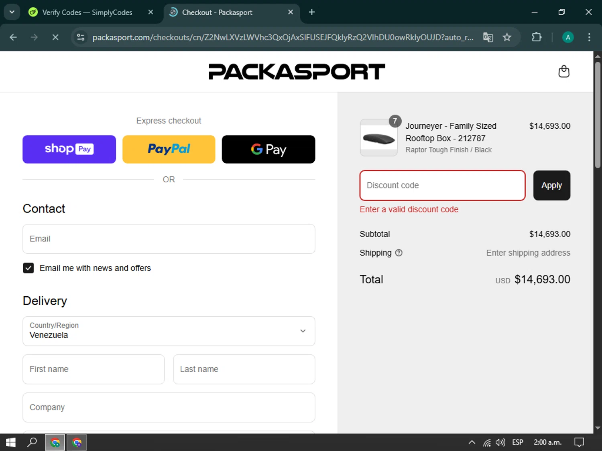Click the shipping help question mark icon
Viewport: 602px width, 451px height.
(x=399, y=253)
